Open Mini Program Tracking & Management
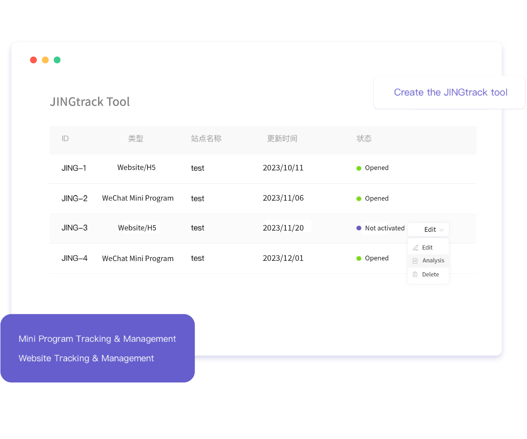The image size is (527, 439). (97, 339)
